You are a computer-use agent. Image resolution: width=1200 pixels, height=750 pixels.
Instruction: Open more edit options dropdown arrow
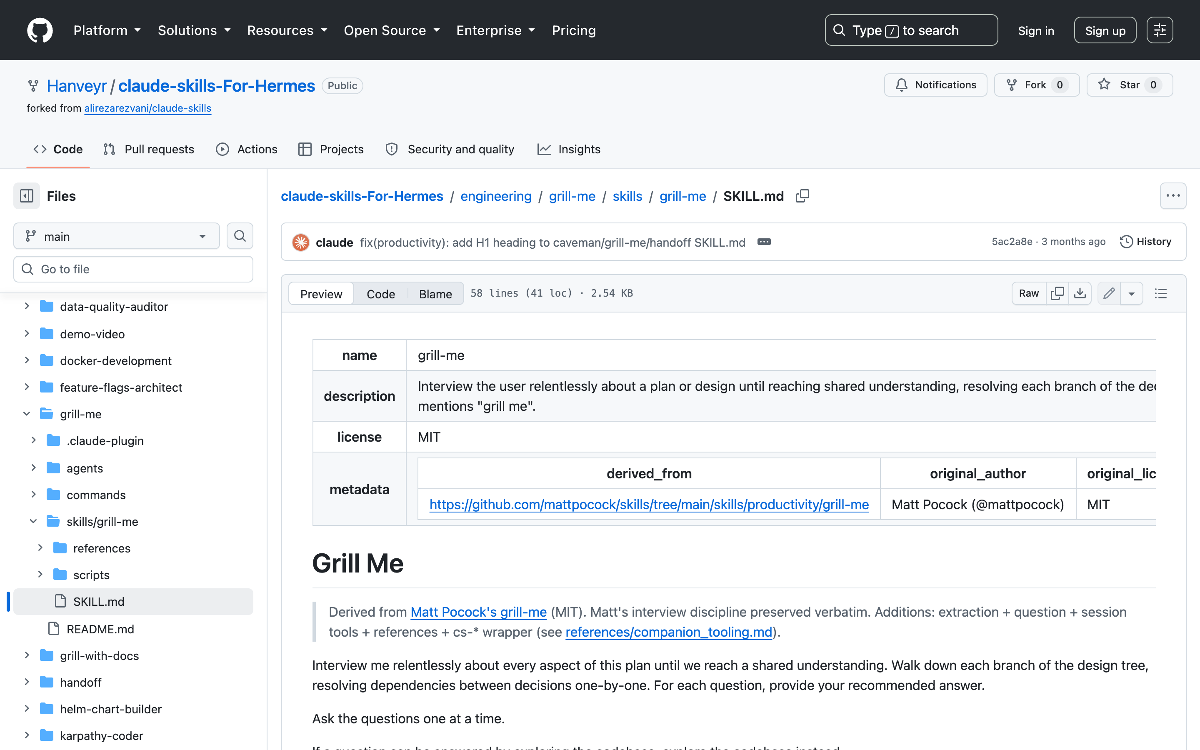click(x=1132, y=293)
